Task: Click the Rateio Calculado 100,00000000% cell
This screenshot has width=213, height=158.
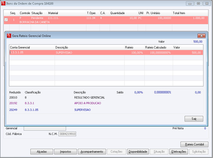Action: 159,52
